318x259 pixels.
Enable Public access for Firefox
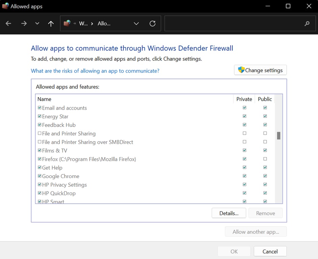tap(265, 159)
